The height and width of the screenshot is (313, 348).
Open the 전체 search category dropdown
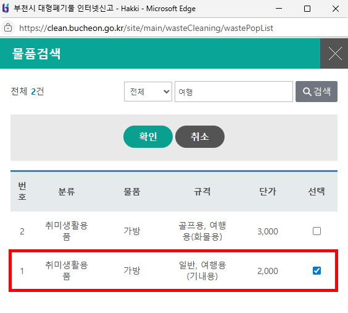pyautogui.click(x=148, y=92)
